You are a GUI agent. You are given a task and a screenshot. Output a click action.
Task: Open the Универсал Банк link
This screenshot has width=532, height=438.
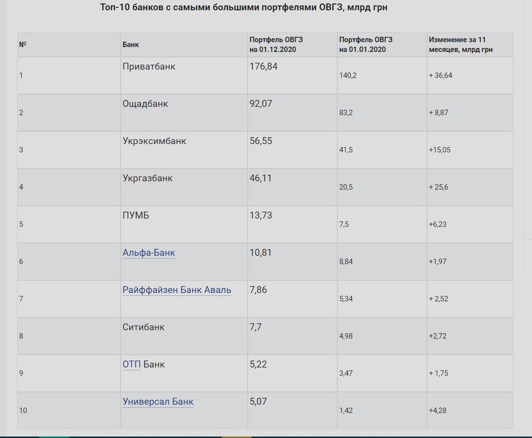[158, 402]
